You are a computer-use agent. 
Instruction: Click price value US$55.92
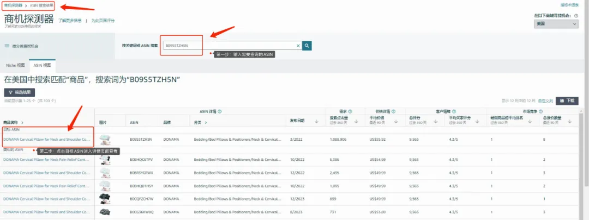377,139
